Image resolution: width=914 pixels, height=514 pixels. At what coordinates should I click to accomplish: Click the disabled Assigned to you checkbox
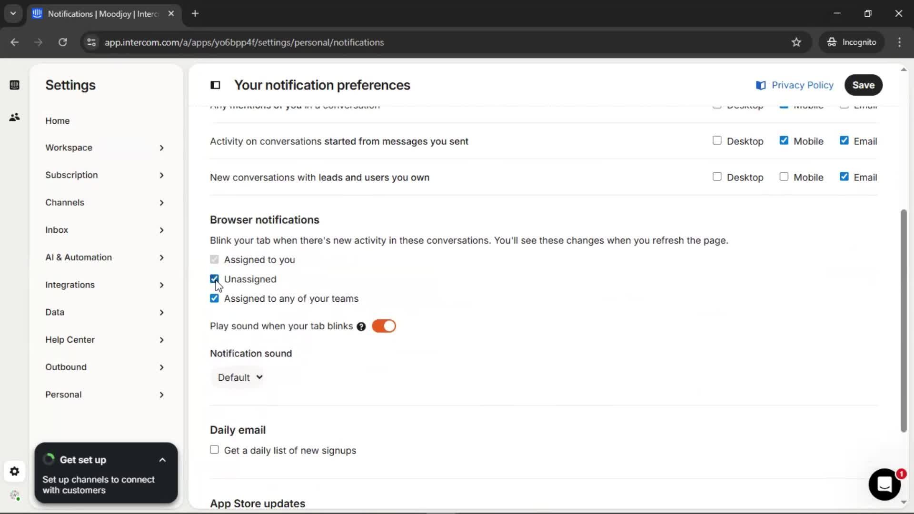pos(214,259)
